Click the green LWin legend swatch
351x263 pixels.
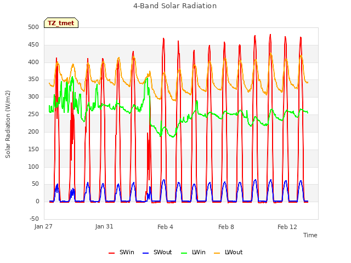(x=184, y=253)
